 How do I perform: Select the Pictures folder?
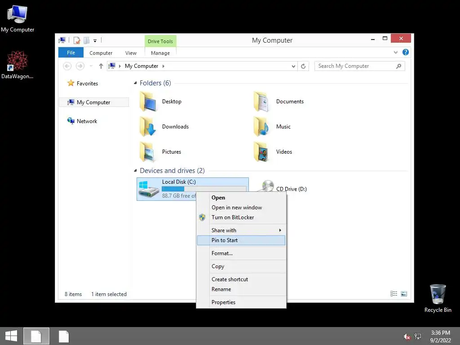(160, 152)
